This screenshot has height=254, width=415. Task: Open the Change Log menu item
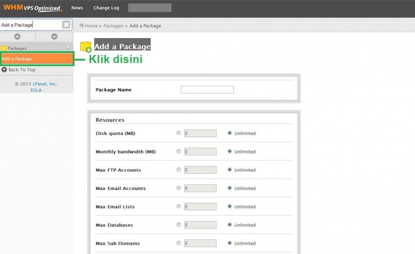(x=106, y=7)
